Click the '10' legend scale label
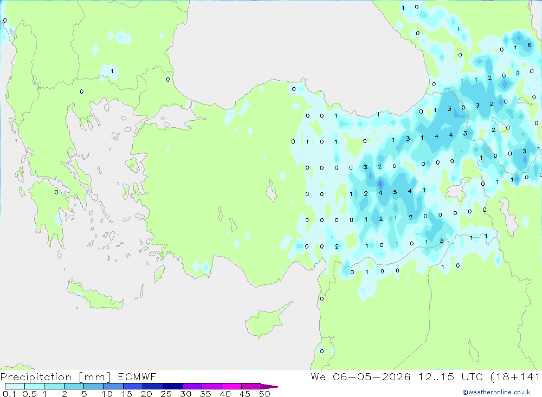Image resolution: width=542 pixels, height=397 pixels. (107, 394)
